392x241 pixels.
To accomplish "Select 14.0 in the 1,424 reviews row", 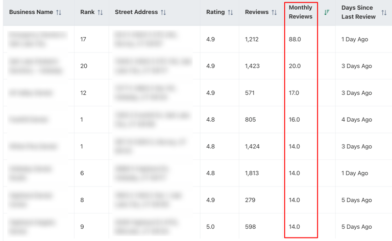I will click(x=294, y=146).
